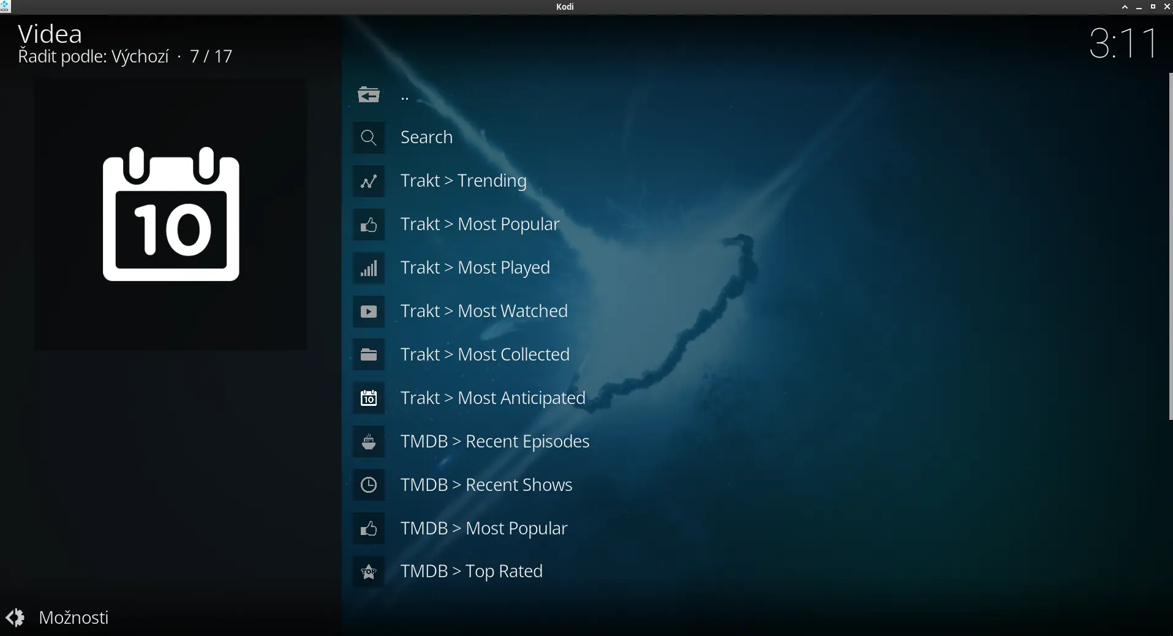Close the Kodi window
The width and height of the screenshot is (1173, 636).
pos(1167,7)
